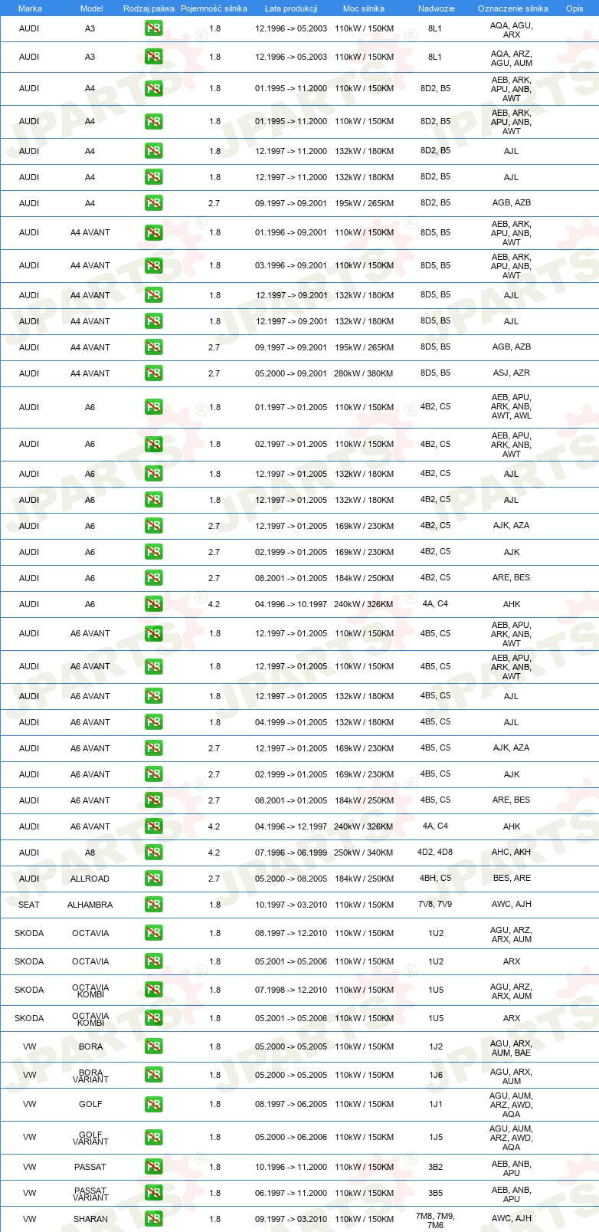This screenshot has width=599, height=1232.
Task: Click the PB fuel icon in the Audi A3 row with engines AQA, AGU, ARX
Action: click(x=154, y=29)
